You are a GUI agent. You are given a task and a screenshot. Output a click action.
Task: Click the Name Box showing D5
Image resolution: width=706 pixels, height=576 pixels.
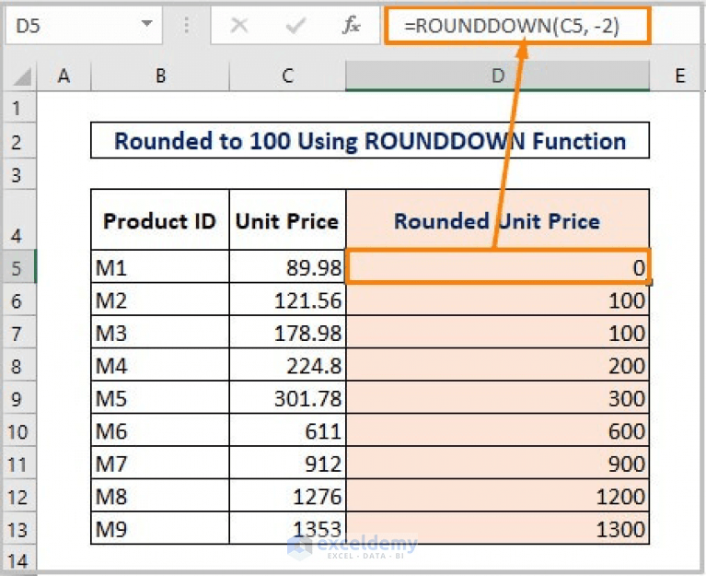tap(83, 26)
